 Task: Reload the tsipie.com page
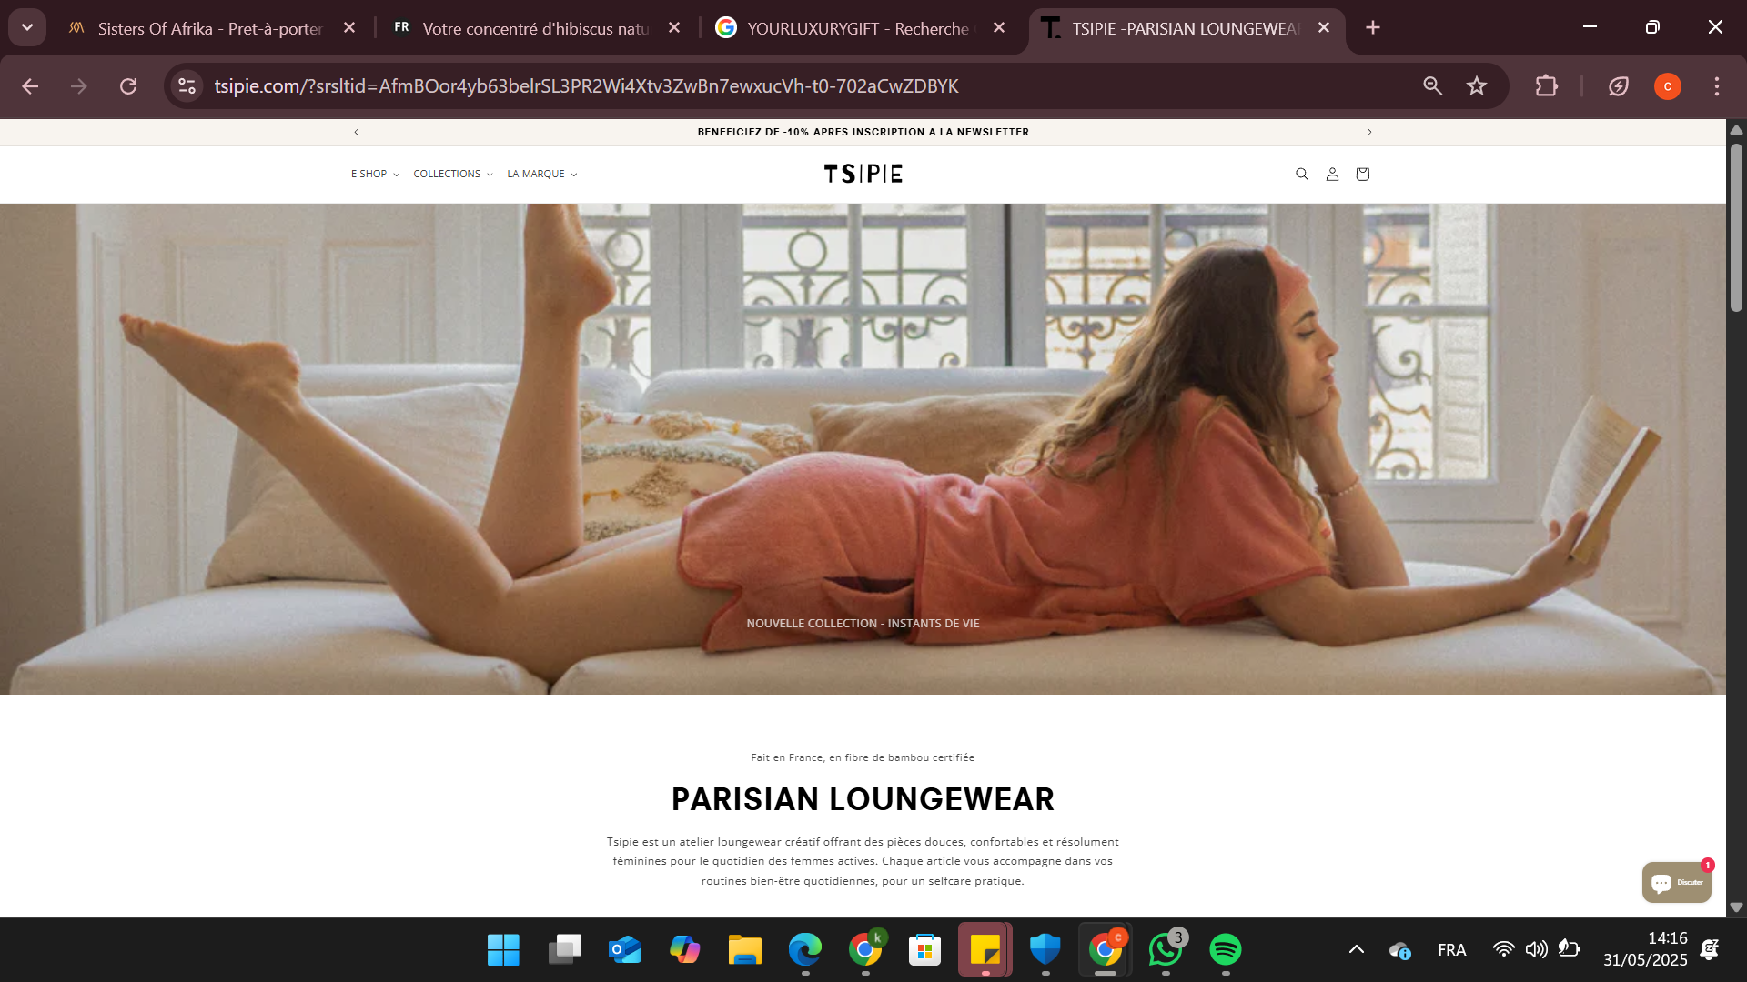[128, 86]
